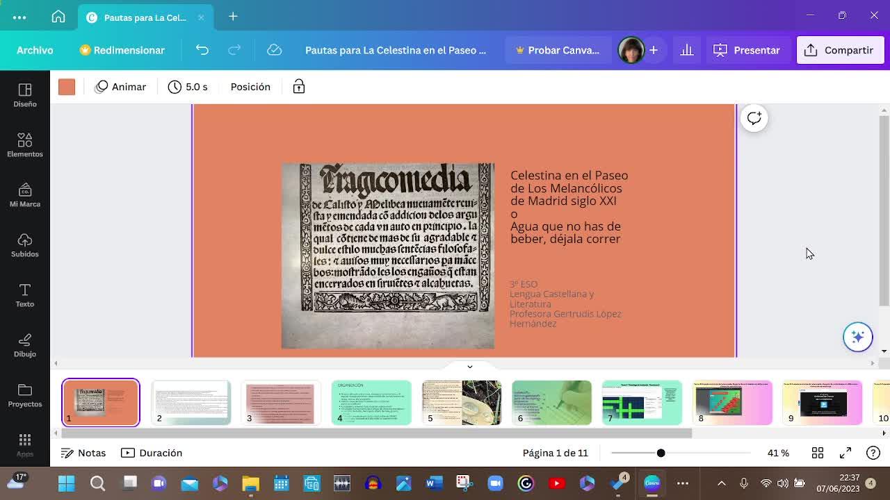Open the 41 % zoom level menu
Viewport: 890px width, 500px height.
[778, 453]
